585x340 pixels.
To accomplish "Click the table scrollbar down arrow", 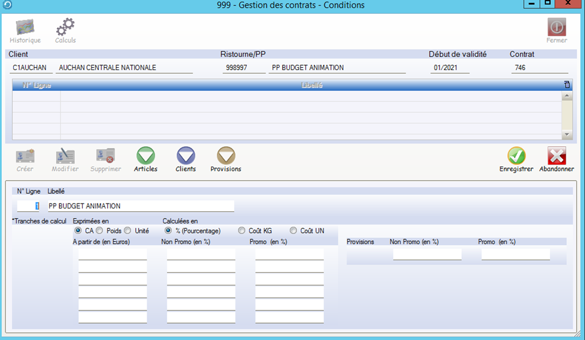I will [x=567, y=135].
